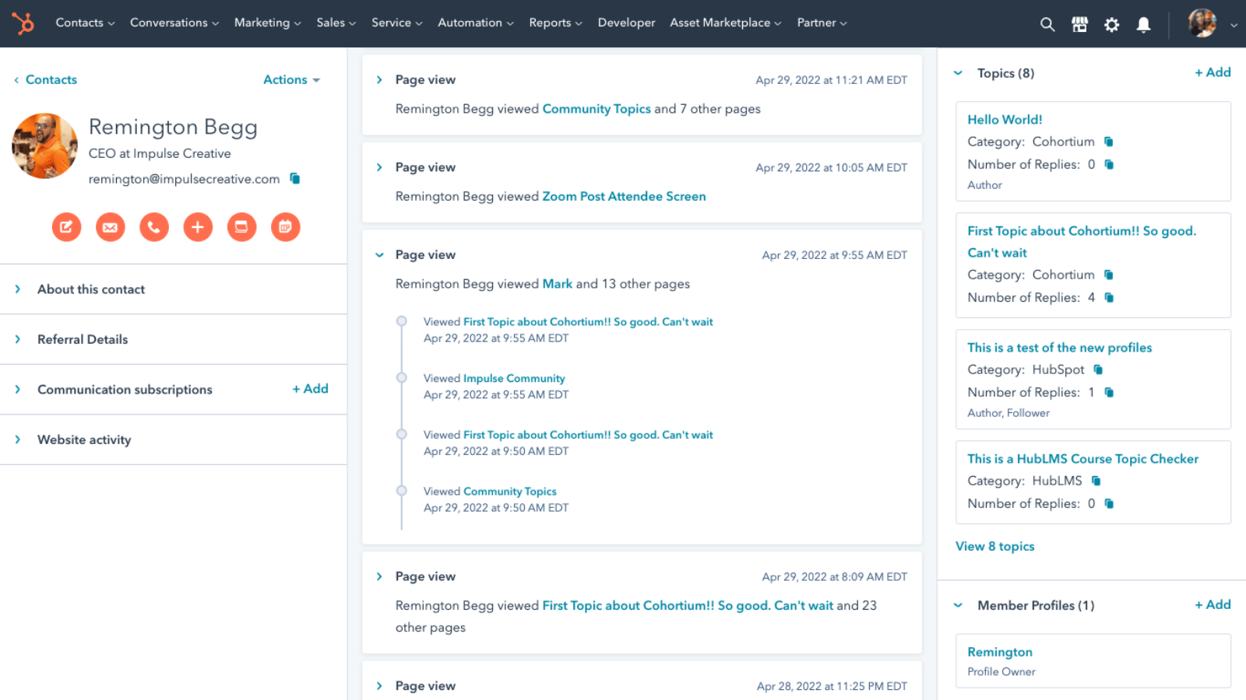Go to the Developer menu item
Screen dimensions: 1246x700
pos(626,23)
